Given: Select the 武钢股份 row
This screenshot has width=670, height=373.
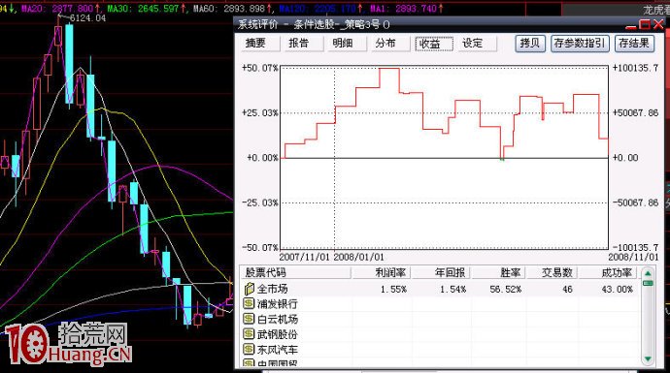Looking at the screenshot, I should (x=440, y=334).
